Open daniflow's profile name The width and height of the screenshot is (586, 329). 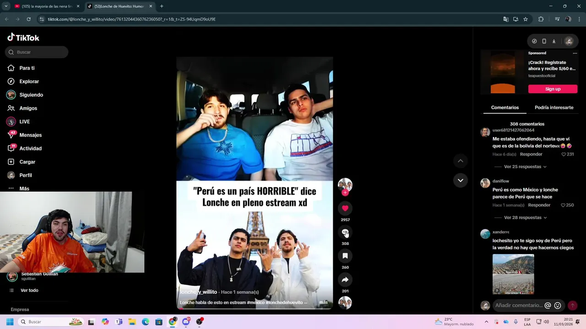pos(501,181)
